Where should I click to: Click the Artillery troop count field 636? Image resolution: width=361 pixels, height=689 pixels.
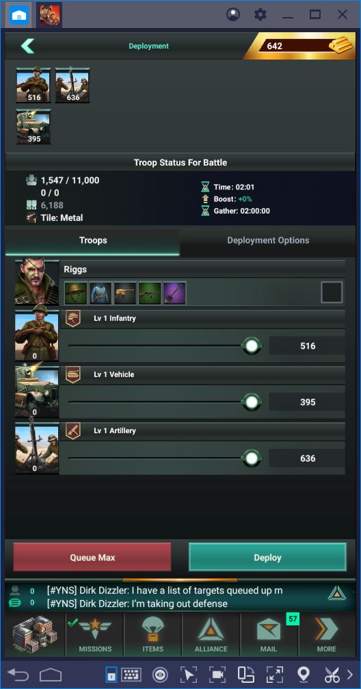[x=307, y=458]
